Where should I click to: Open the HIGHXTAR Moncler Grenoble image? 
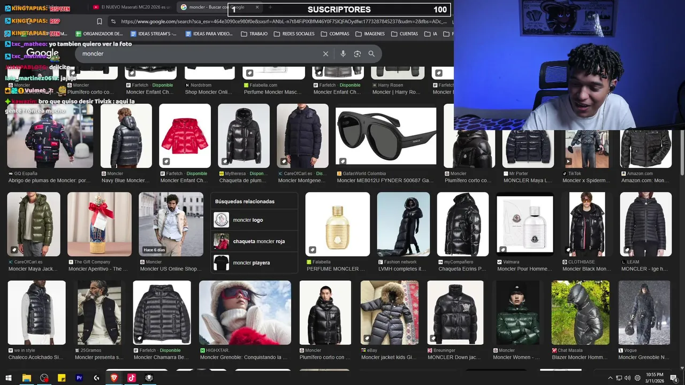click(245, 313)
